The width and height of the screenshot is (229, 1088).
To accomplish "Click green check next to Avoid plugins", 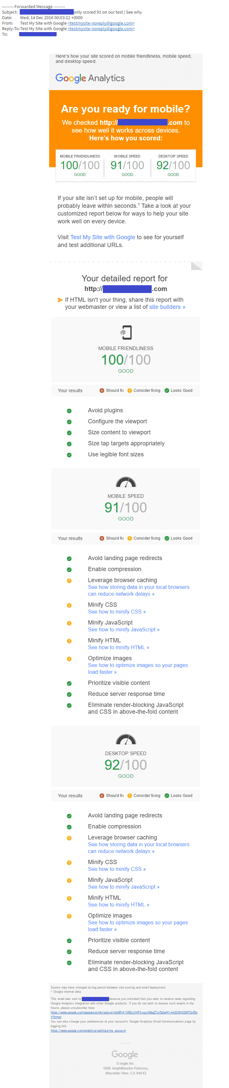I will coord(69,411).
